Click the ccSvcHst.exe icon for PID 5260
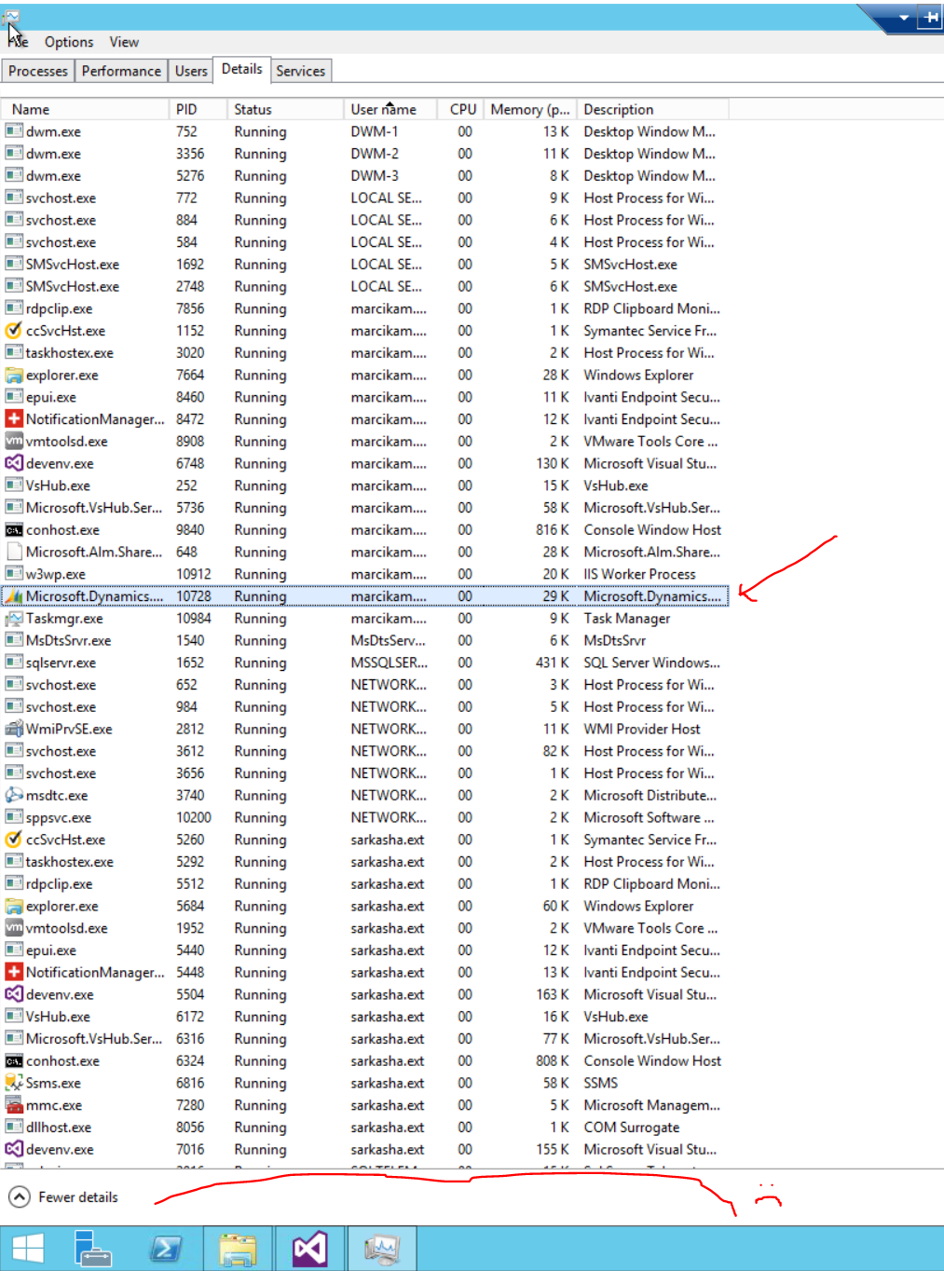Viewport: 944px width, 1271px height. pos(14,840)
